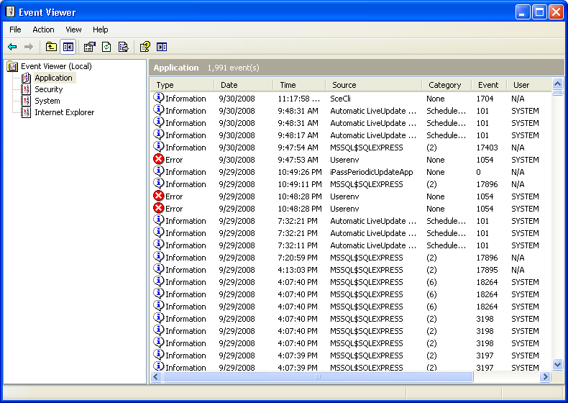This screenshot has width=568, height=403.
Task: Open the View menu
Action: [73, 30]
